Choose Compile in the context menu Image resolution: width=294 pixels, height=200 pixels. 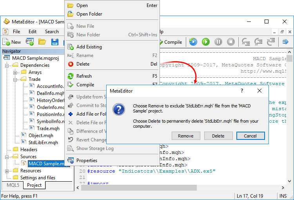pos(112,85)
